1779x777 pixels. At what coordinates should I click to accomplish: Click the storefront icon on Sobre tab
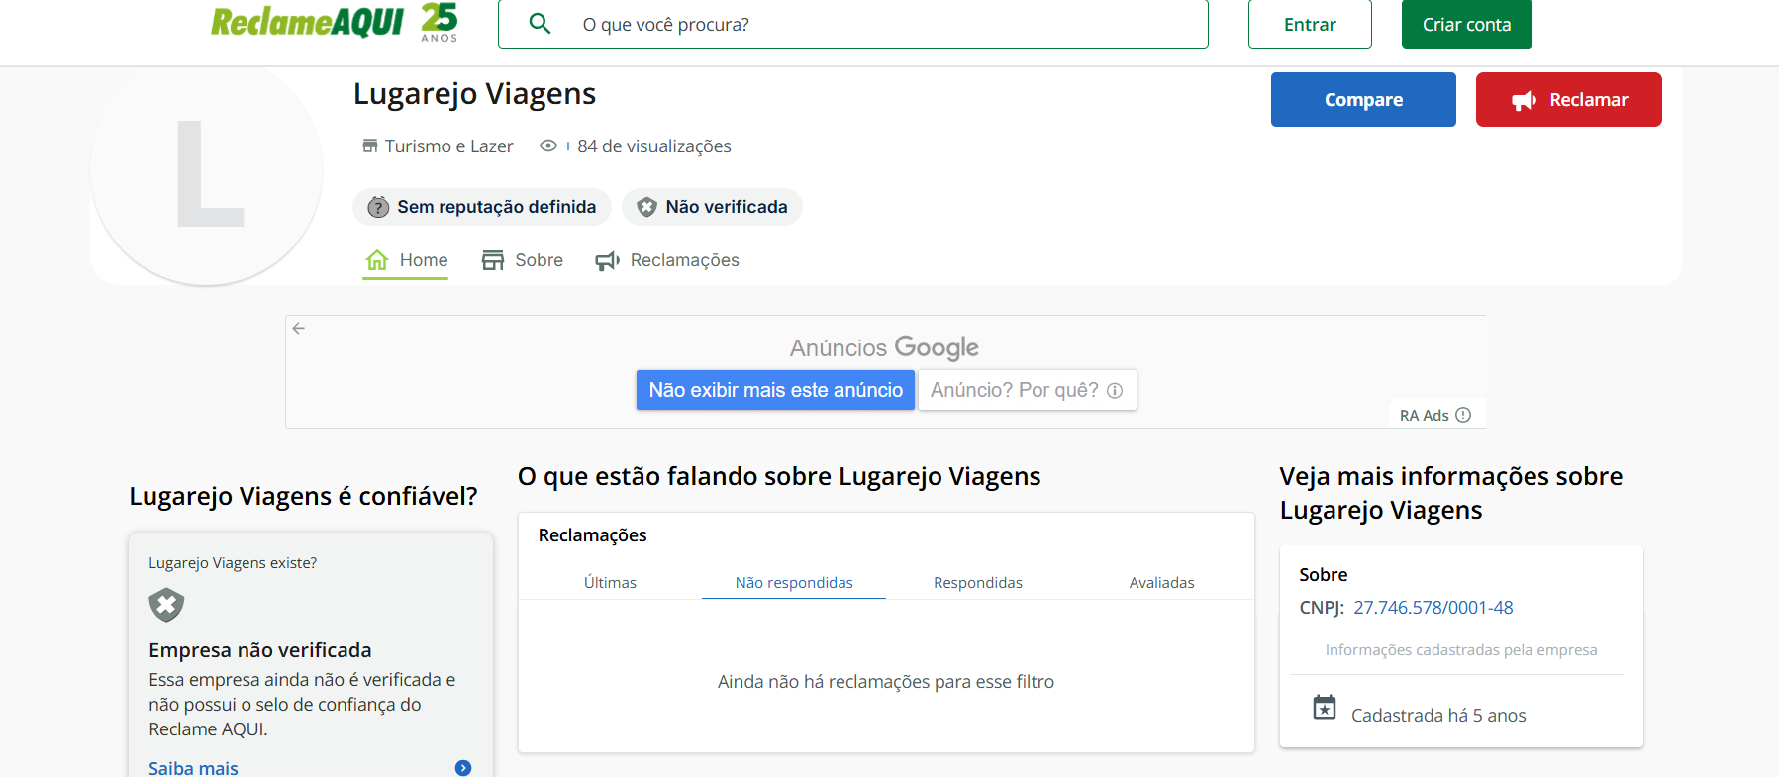click(x=493, y=260)
